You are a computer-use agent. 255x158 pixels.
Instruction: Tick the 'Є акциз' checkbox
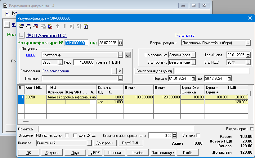199,135
